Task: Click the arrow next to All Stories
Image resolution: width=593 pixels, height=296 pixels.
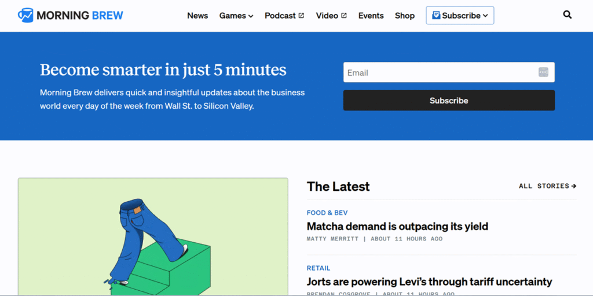Action: point(574,186)
